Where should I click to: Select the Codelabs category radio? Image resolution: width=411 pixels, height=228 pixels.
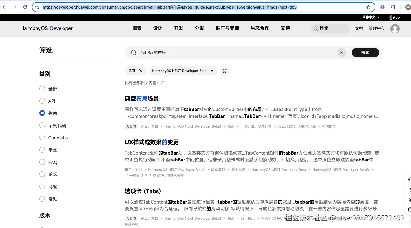click(x=42, y=137)
